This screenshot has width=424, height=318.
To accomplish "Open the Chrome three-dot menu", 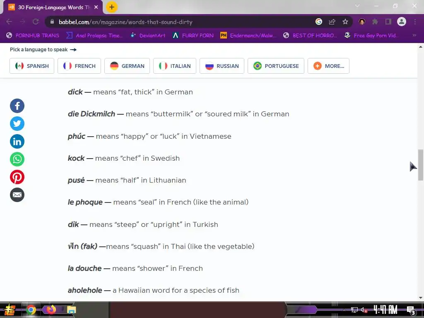I will [x=415, y=22].
